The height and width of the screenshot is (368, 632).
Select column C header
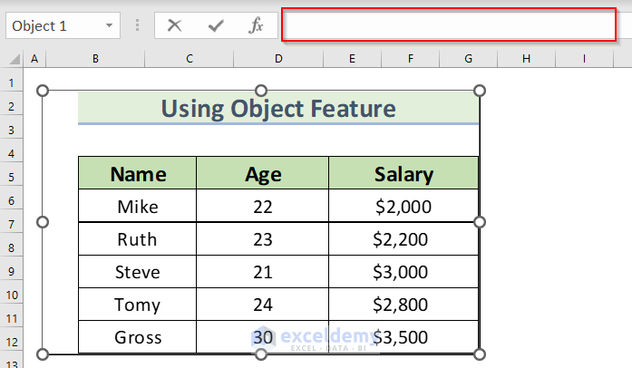coord(190,59)
